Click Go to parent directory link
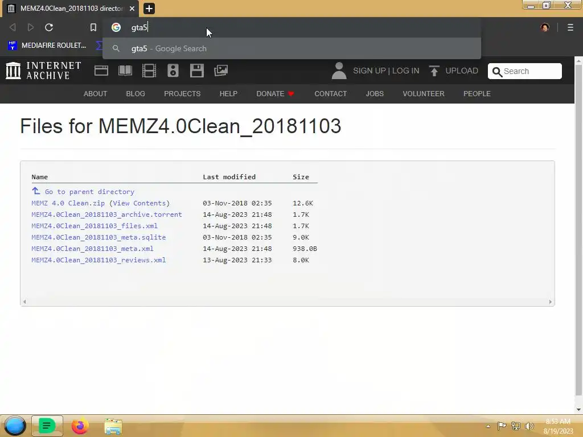The width and height of the screenshot is (583, 437). point(89,192)
